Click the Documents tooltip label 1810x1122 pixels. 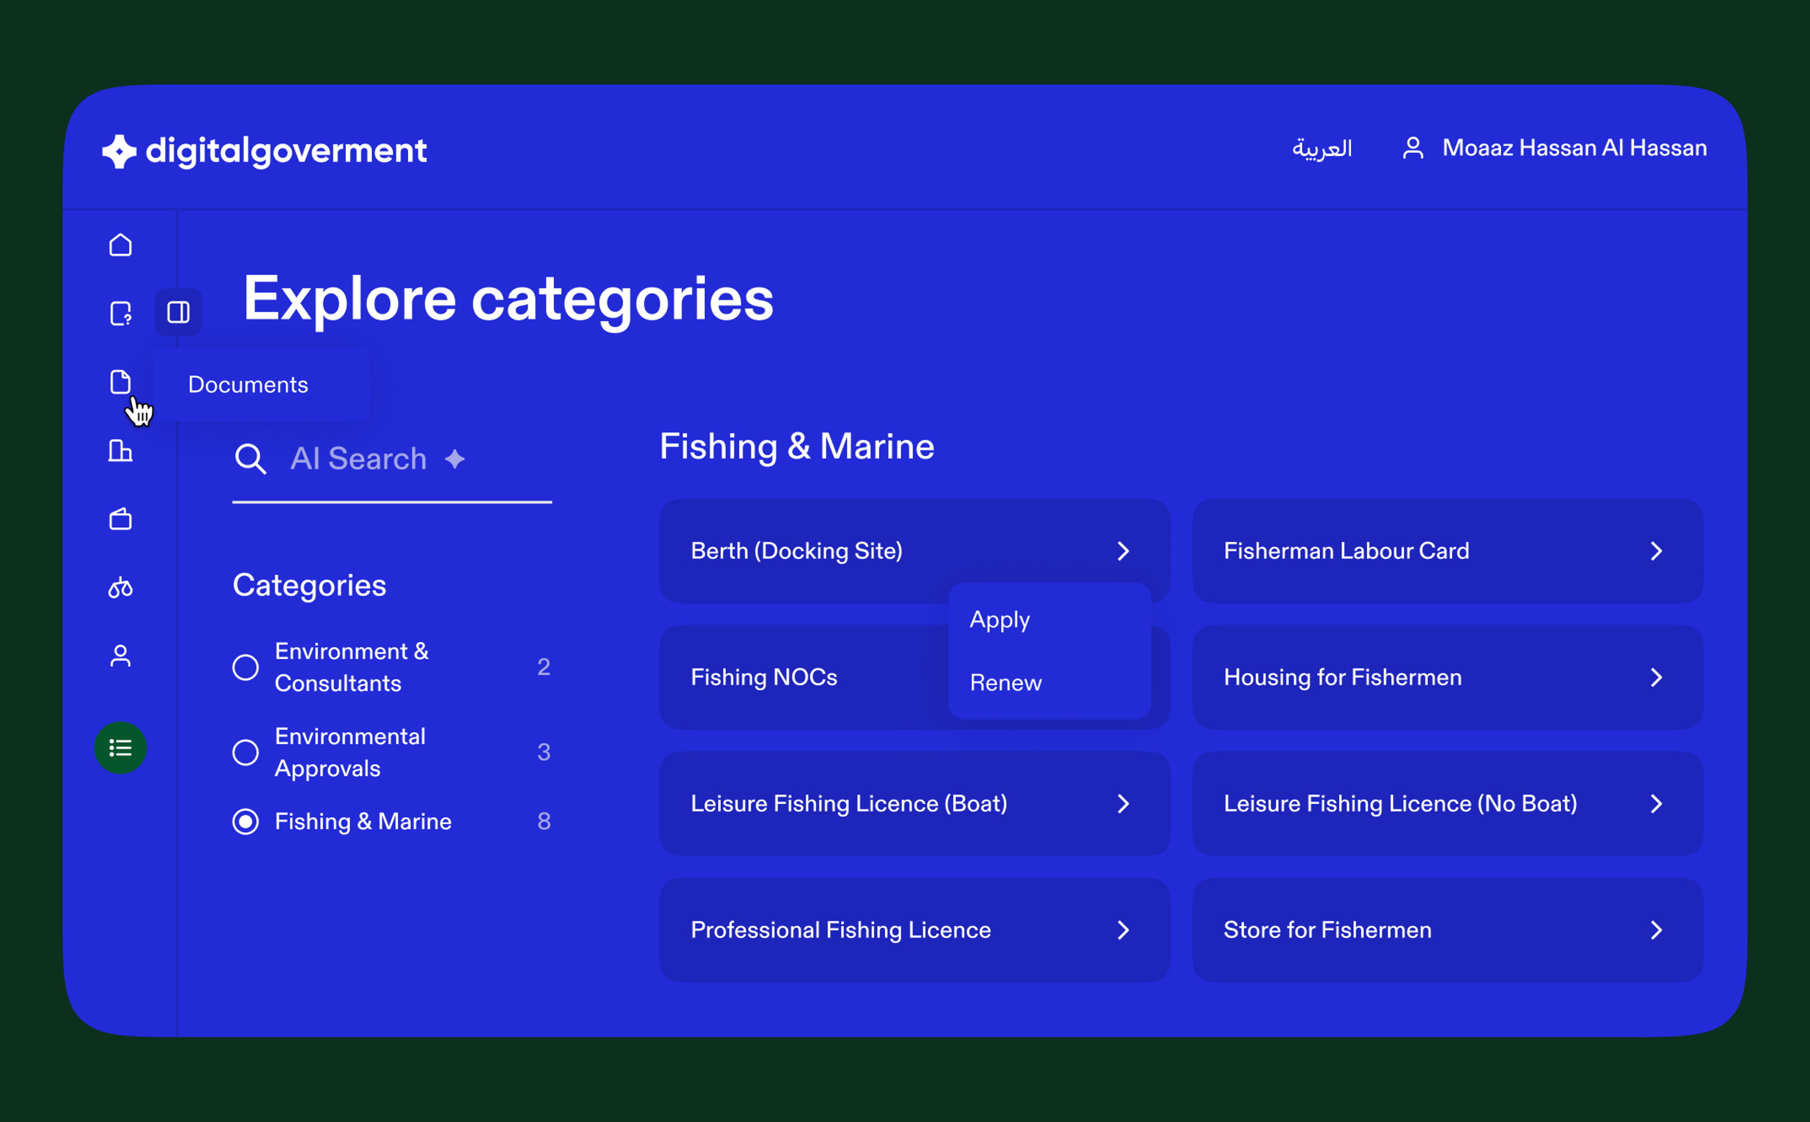(x=248, y=385)
